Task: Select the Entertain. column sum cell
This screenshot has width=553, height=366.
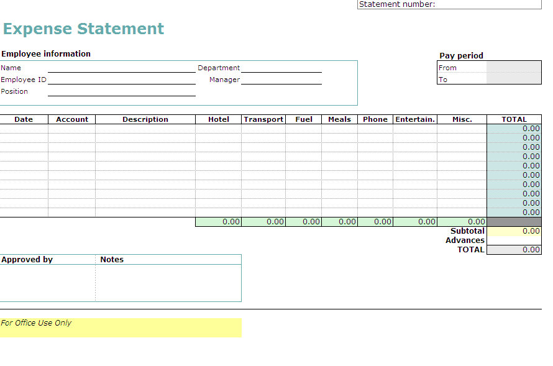Action: click(x=415, y=222)
